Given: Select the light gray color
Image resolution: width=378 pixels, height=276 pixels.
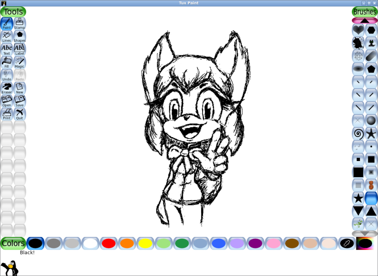Looking at the screenshot, I should pyautogui.click(x=72, y=243).
